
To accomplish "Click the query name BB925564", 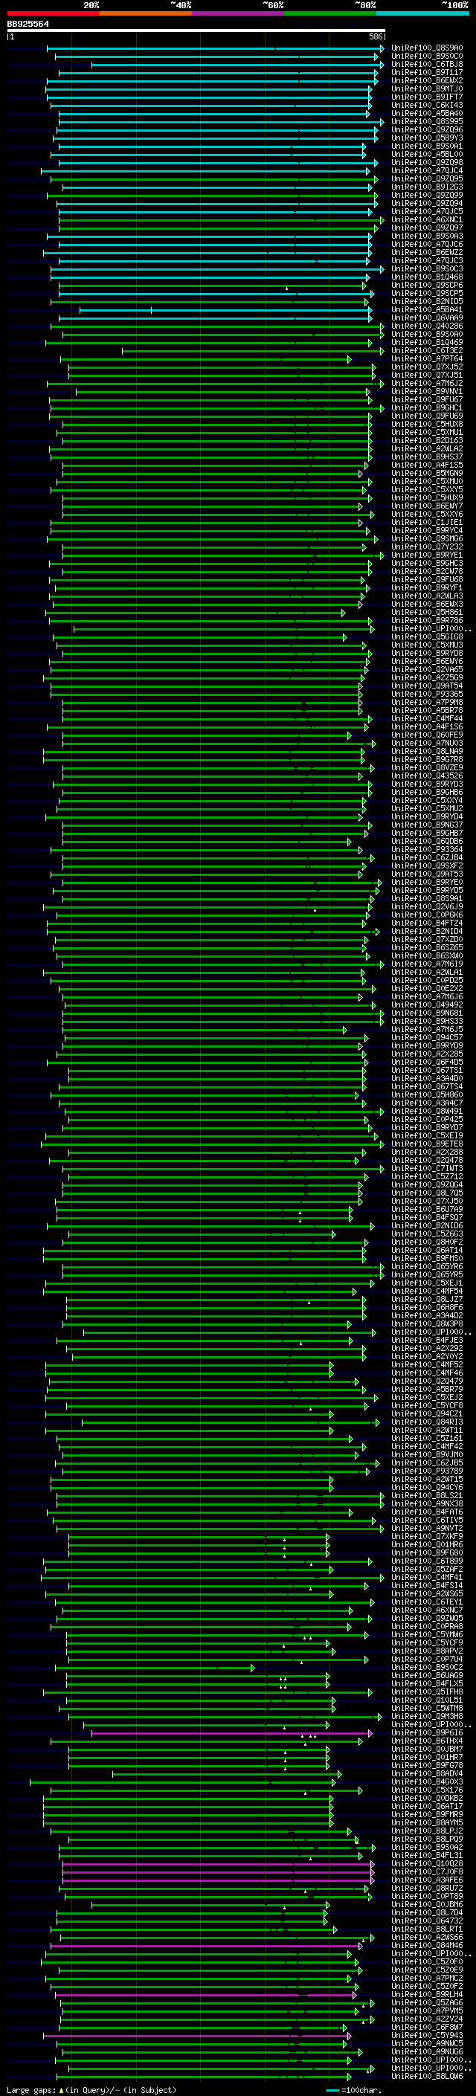I will coord(28,25).
